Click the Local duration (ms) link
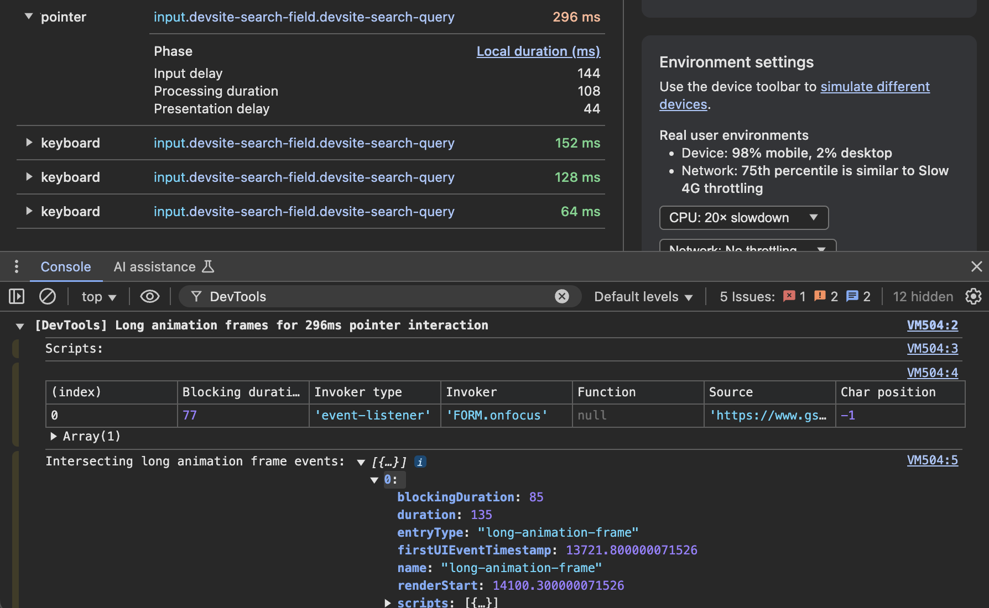 click(x=538, y=51)
